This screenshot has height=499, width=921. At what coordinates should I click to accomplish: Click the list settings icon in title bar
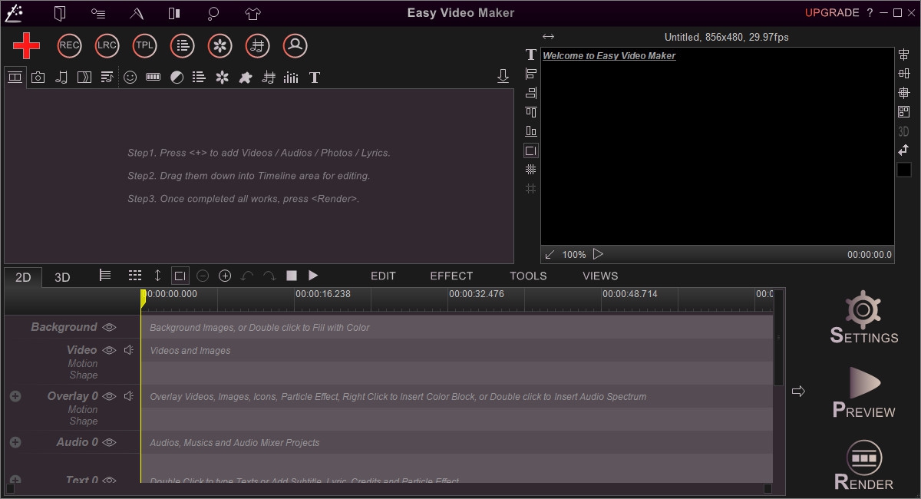[98, 13]
